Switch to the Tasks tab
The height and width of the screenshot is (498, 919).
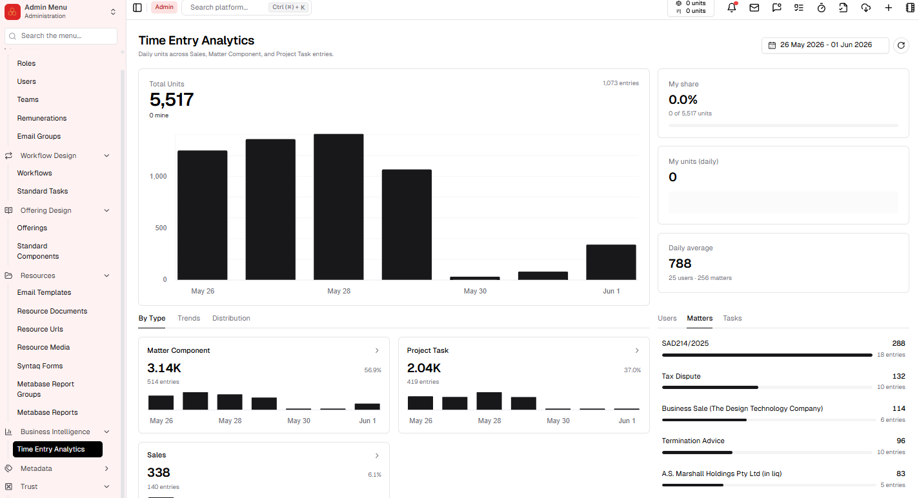(x=732, y=318)
